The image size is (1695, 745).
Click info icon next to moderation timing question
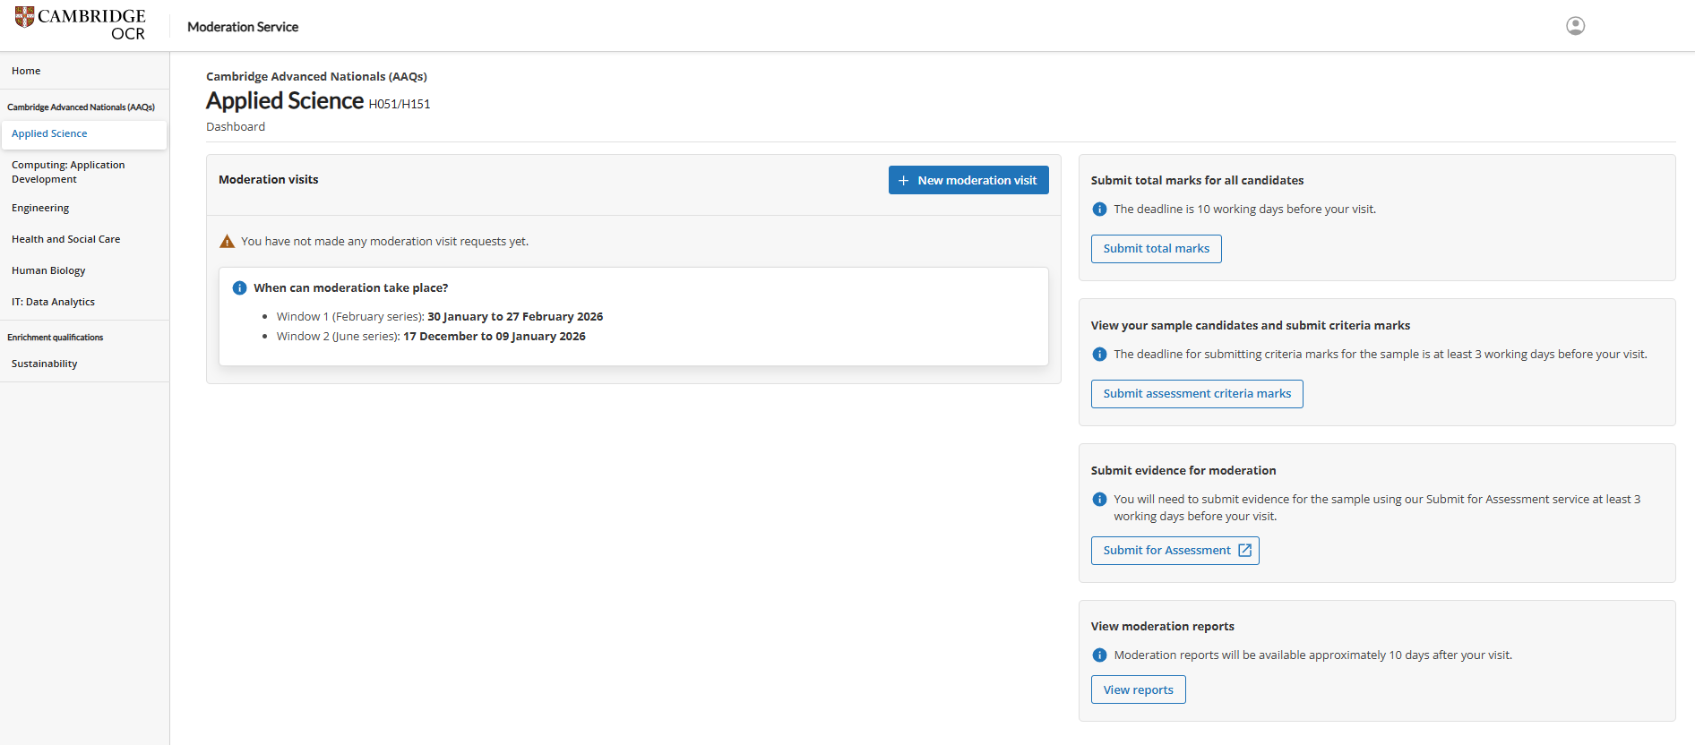(239, 288)
